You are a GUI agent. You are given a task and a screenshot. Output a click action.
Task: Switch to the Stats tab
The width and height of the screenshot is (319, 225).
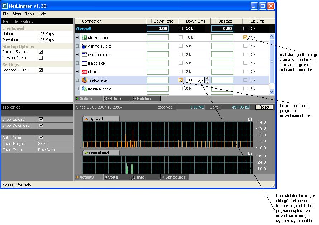pyautogui.click(x=118, y=177)
